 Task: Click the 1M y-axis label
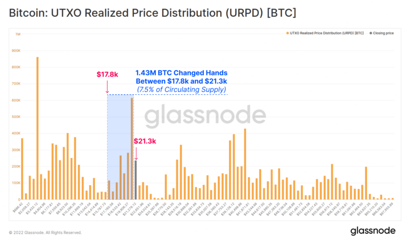(x=18, y=34)
